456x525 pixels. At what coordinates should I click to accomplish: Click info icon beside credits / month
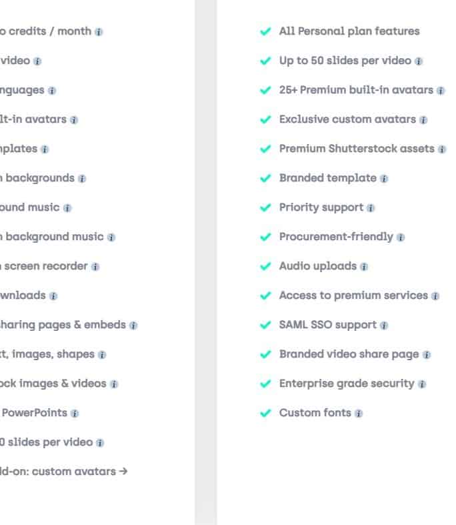(x=99, y=32)
